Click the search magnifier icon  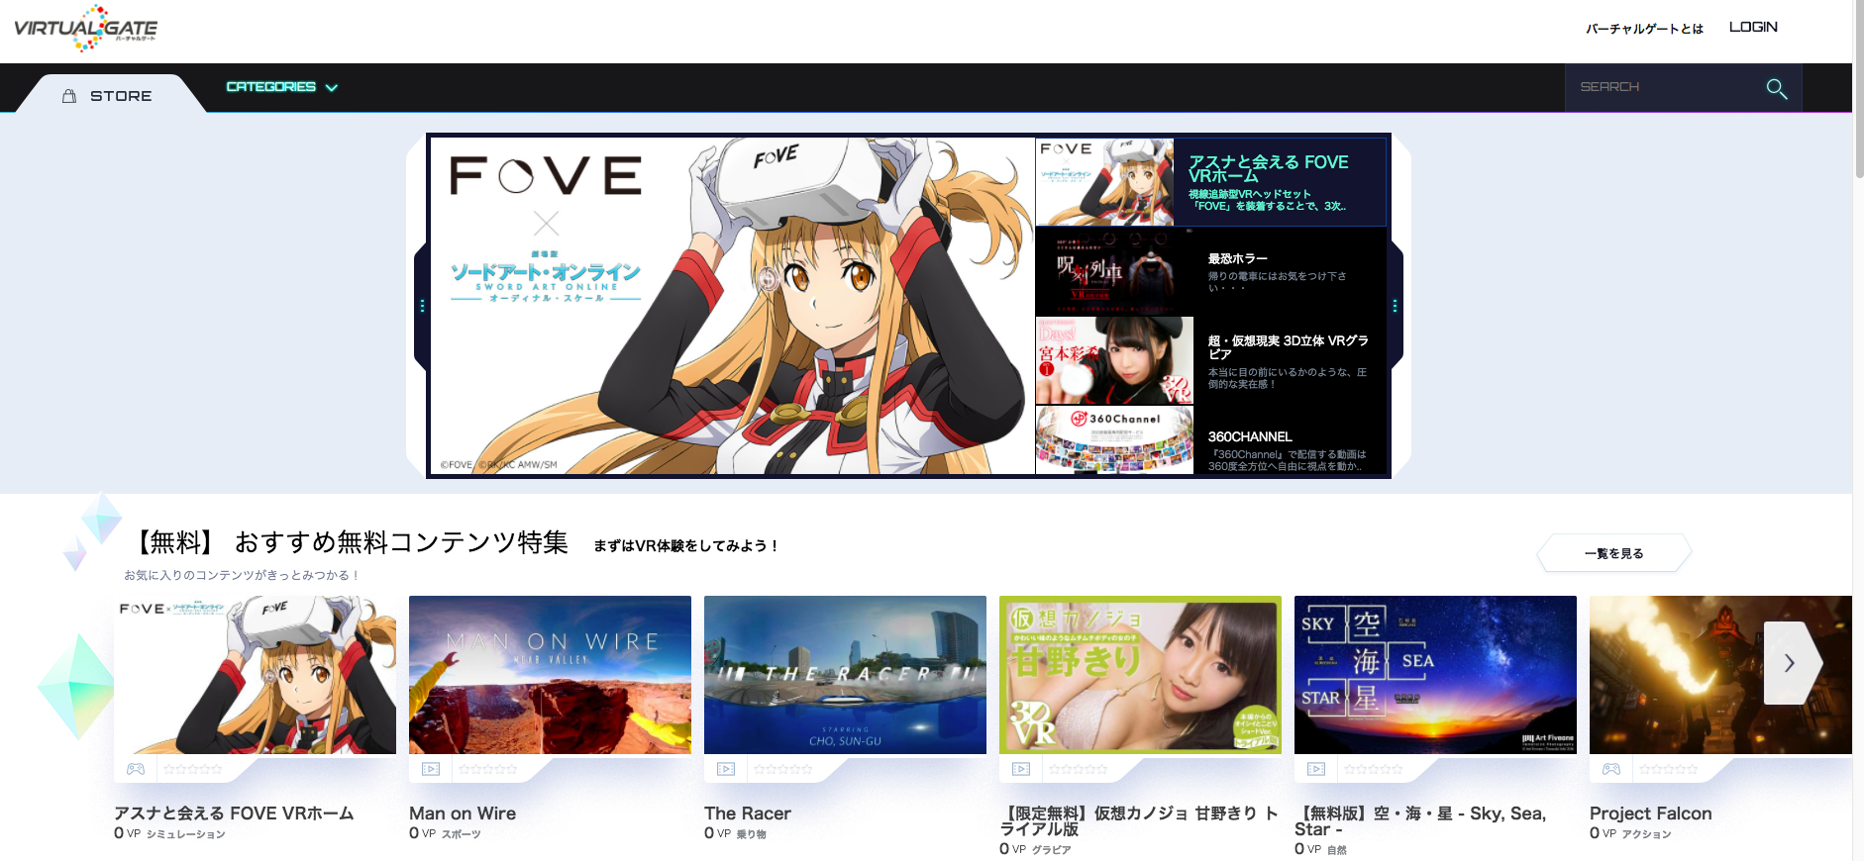click(x=1777, y=89)
